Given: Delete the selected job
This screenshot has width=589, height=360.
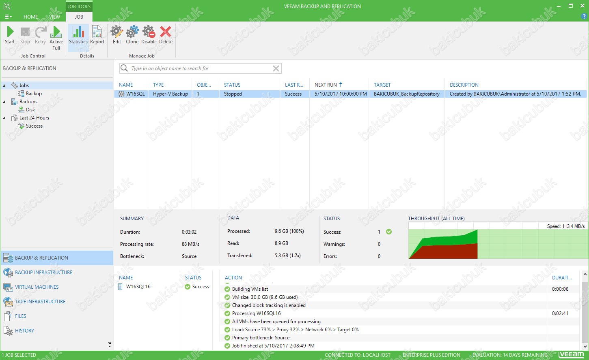Looking at the screenshot, I should 166,35.
